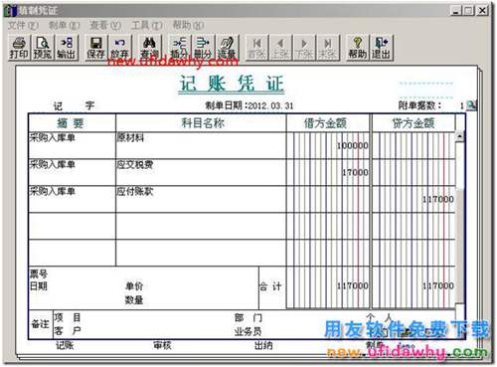
Task: Click debit amount 100000
Action: pos(352,146)
